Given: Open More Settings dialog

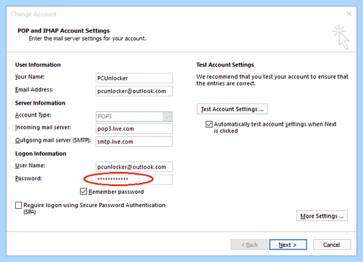Looking at the screenshot, I should point(322,216).
